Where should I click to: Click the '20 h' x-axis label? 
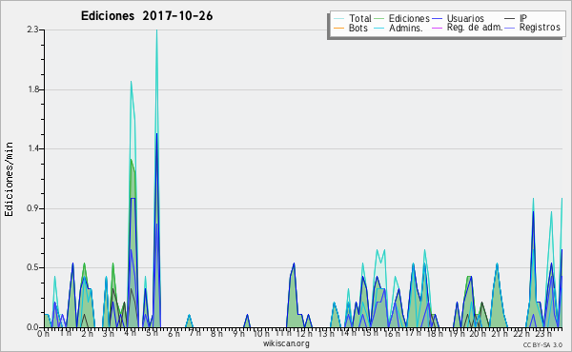478,333
